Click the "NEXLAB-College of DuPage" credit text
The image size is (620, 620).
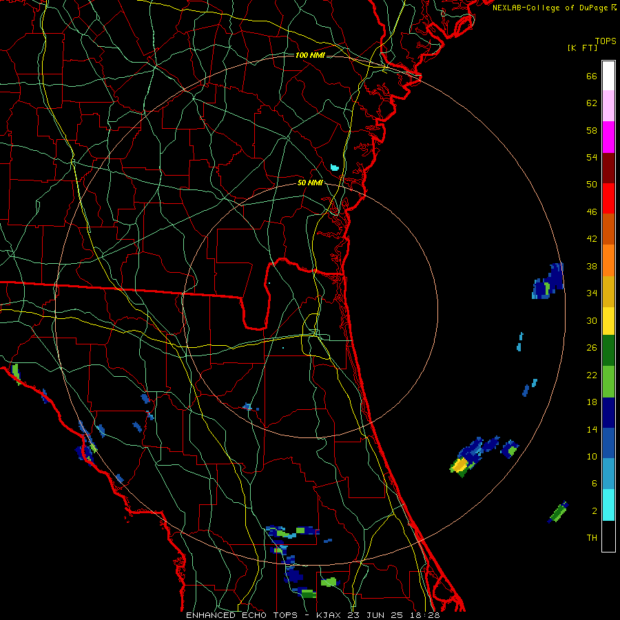[550, 8]
